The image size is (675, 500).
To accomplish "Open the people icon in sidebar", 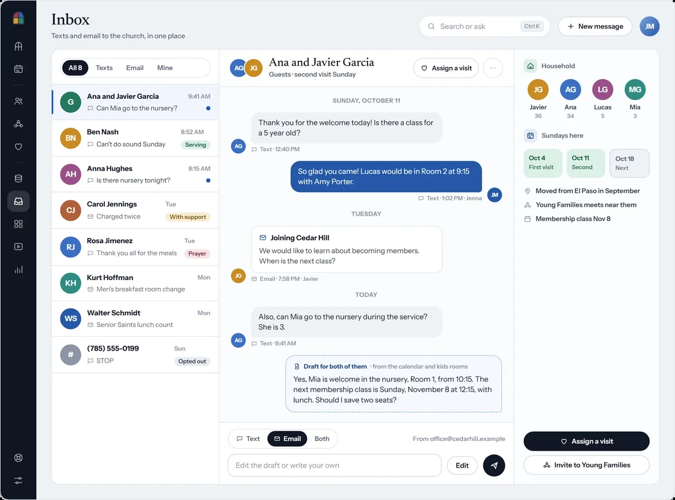I will click(x=18, y=101).
